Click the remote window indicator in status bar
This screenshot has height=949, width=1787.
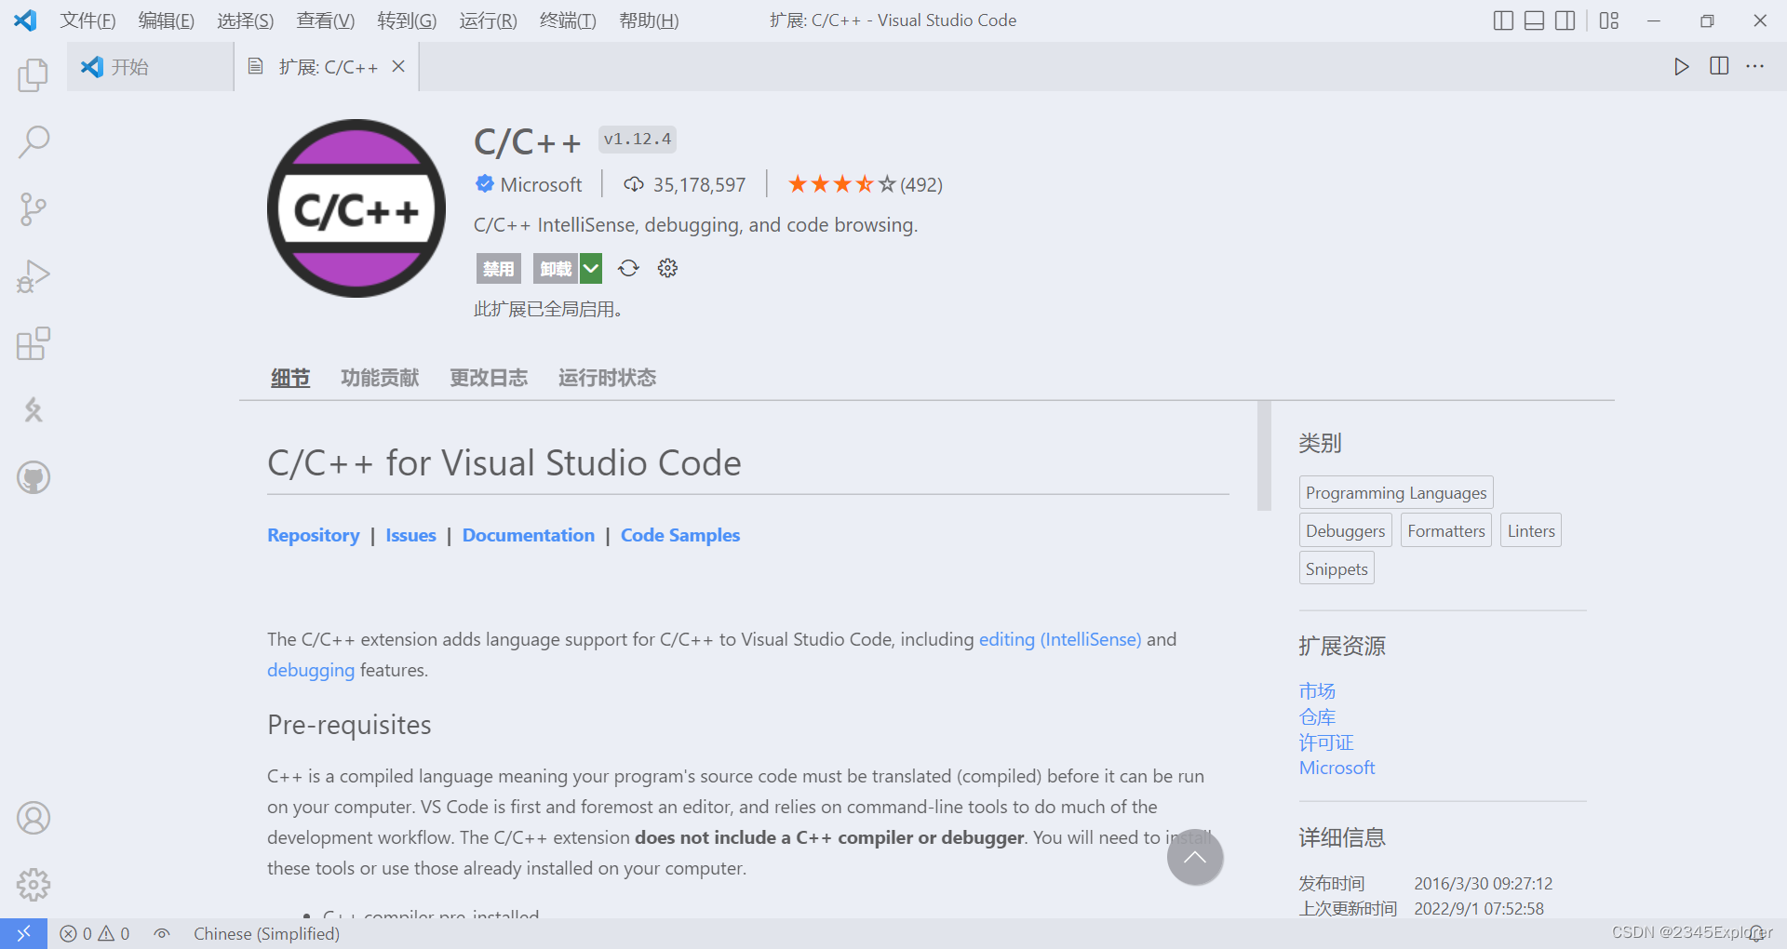click(x=23, y=933)
